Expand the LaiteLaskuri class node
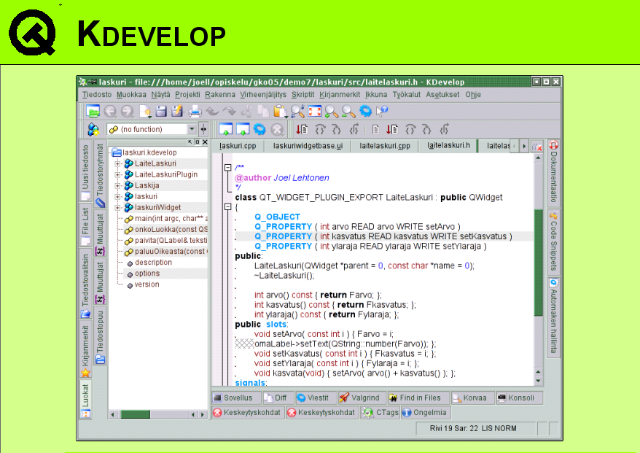The height and width of the screenshot is (453, 640). pyautogui.click(x=117, y=164)
